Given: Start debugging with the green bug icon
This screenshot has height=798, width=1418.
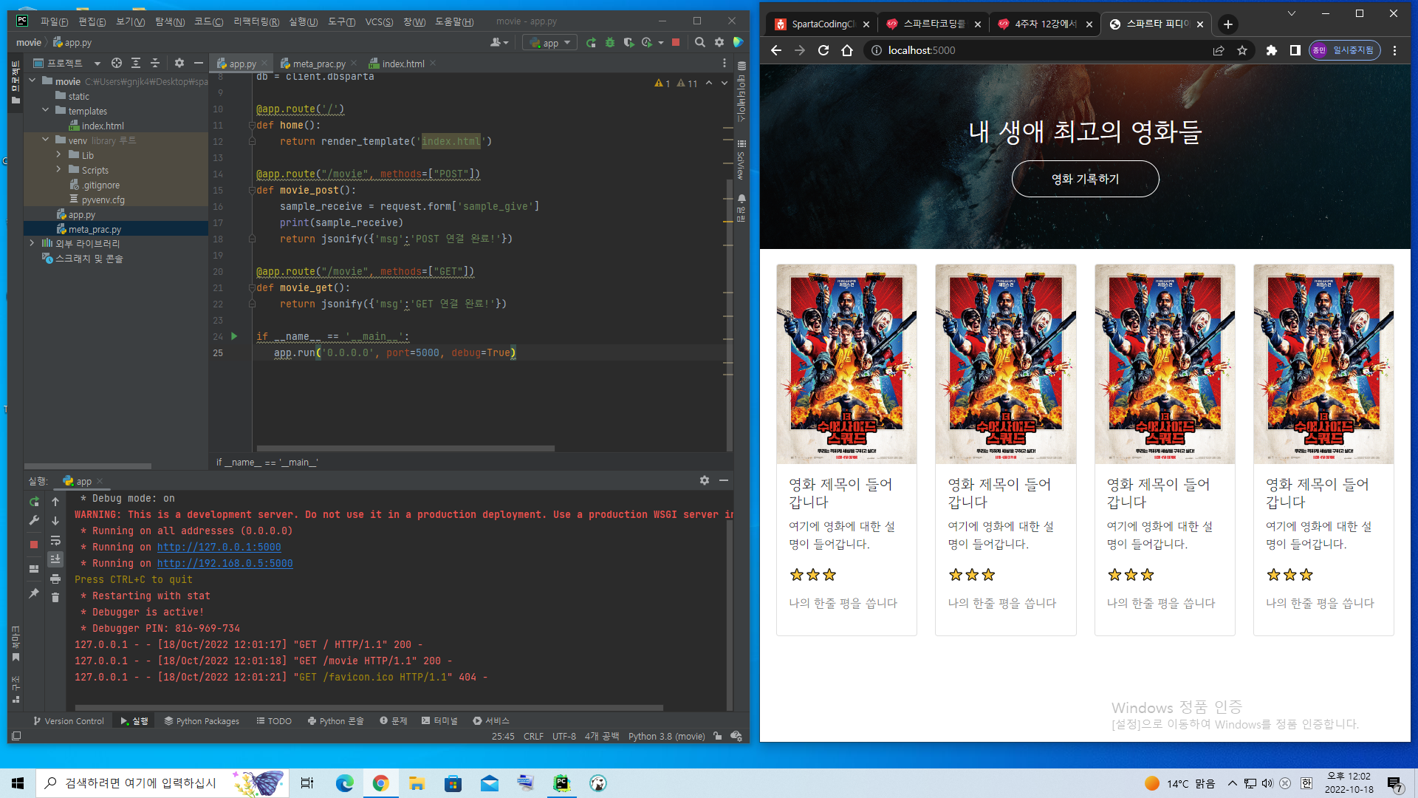Looking at the screenshot, I should tap(610, 43).
